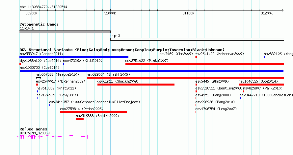Open the esv2751022 (Pinto2007) label
The image size is (293, 155).
(x=147, y=61)
